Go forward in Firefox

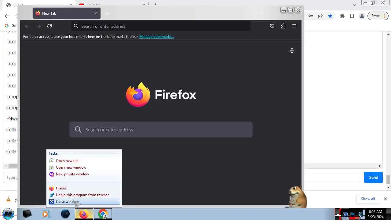click(x=38, y=26)
